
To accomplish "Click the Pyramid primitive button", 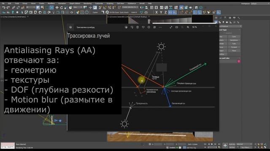I will [234, 47].
